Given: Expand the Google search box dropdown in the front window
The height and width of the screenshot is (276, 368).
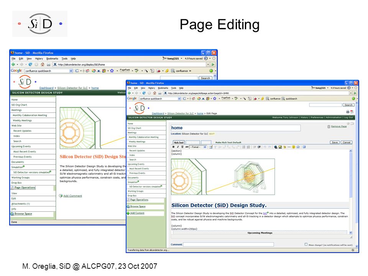Looking at the screenshot, I should [x=179, y=99].
